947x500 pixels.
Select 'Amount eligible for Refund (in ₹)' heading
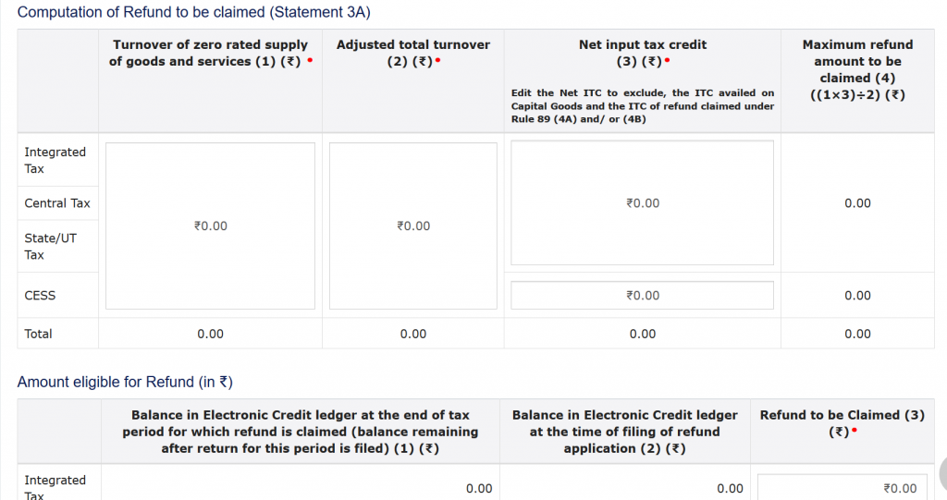[125, 383]
